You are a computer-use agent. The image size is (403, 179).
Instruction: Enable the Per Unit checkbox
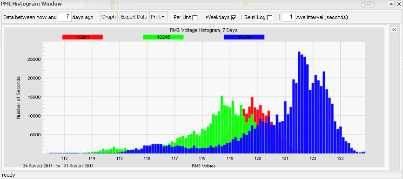coord(195,18)
